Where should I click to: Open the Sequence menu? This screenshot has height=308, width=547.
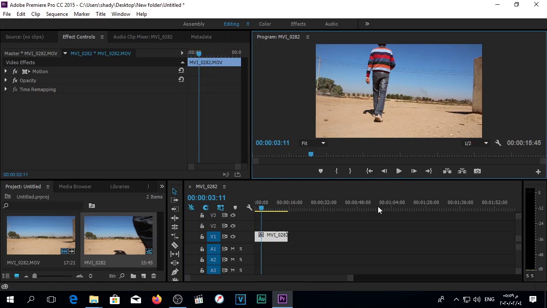(x=57, y=14)
